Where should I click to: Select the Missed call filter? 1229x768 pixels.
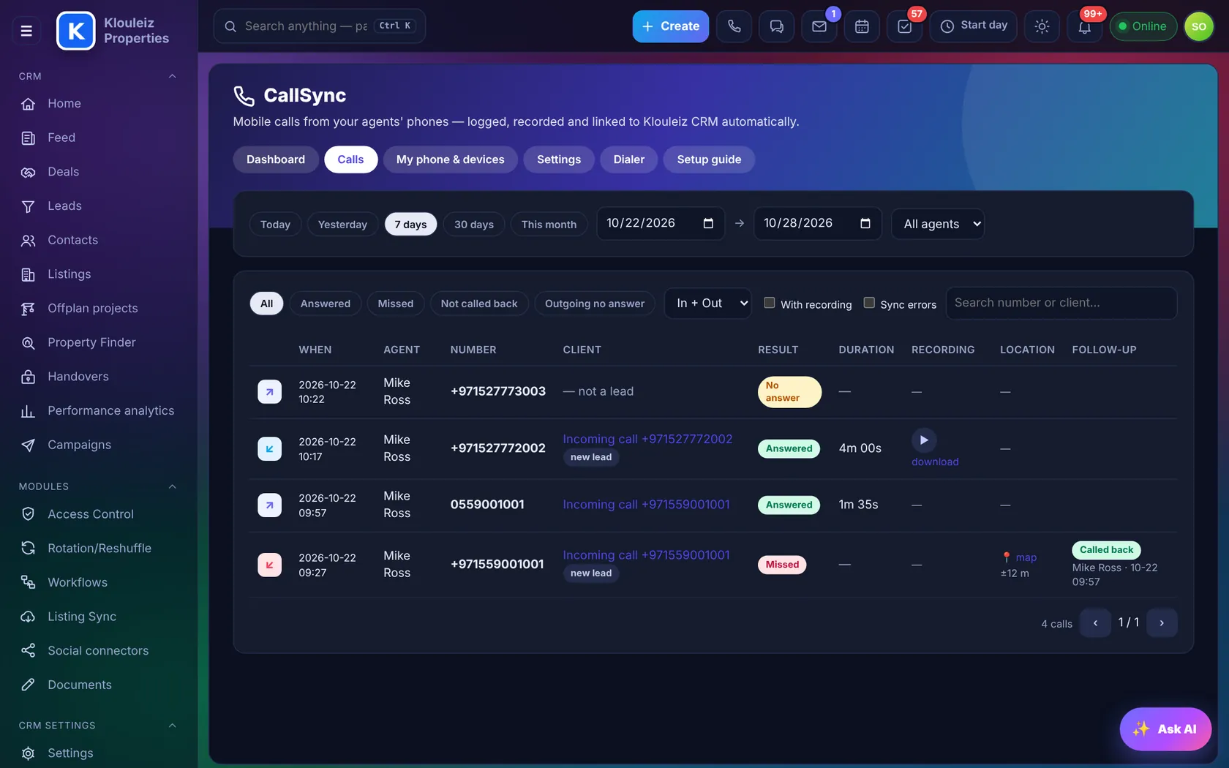pyautogui.click(x=396, y=304)
